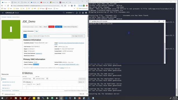Open the Statistic dropdown under CPU Utilization
Viewport: 178px width, 100px height.
(38, 84)
